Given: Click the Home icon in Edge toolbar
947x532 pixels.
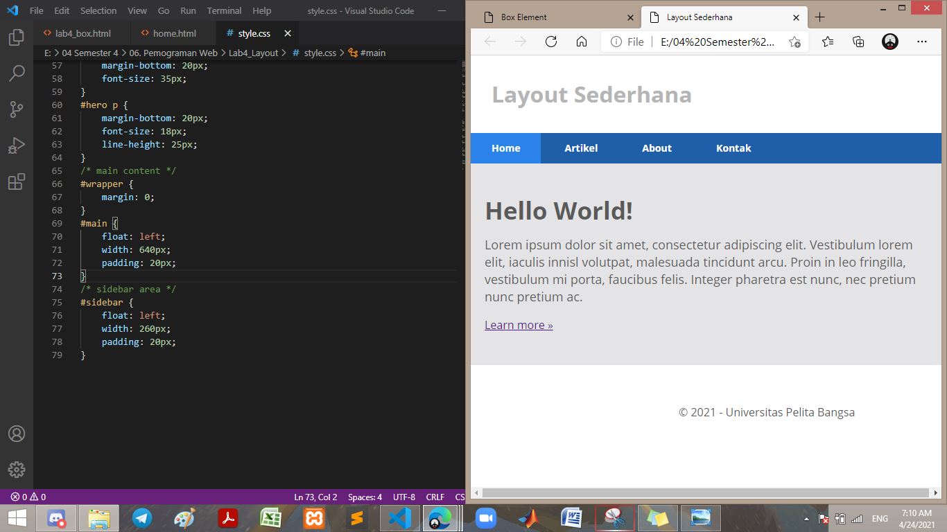Looking at the screenshot, I should [582, 42].
